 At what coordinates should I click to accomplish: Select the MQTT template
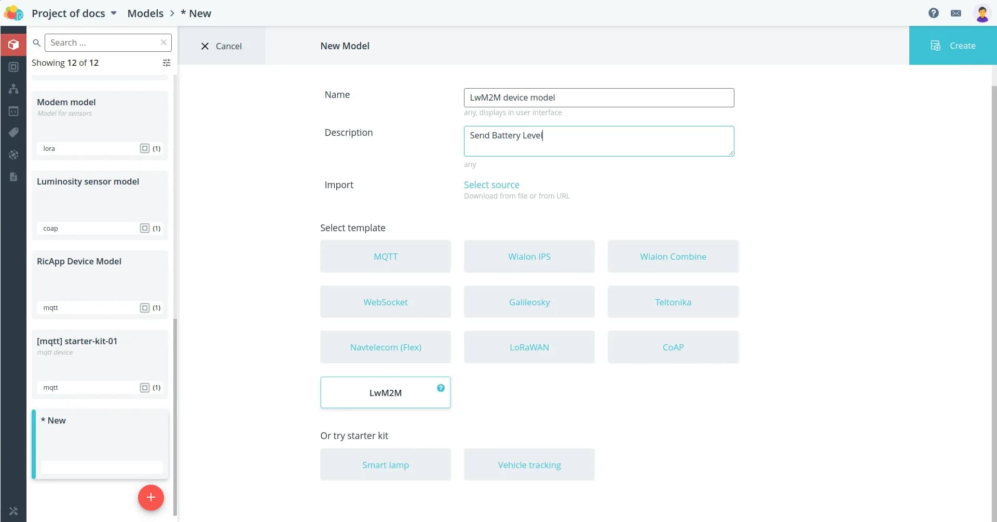point(385,257)
